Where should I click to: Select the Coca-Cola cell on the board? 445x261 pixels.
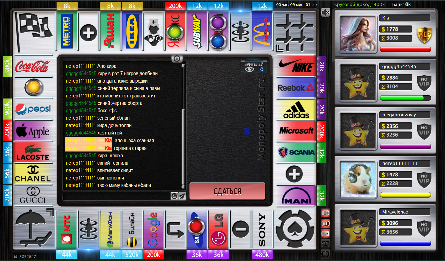click(x=33, y=66)
